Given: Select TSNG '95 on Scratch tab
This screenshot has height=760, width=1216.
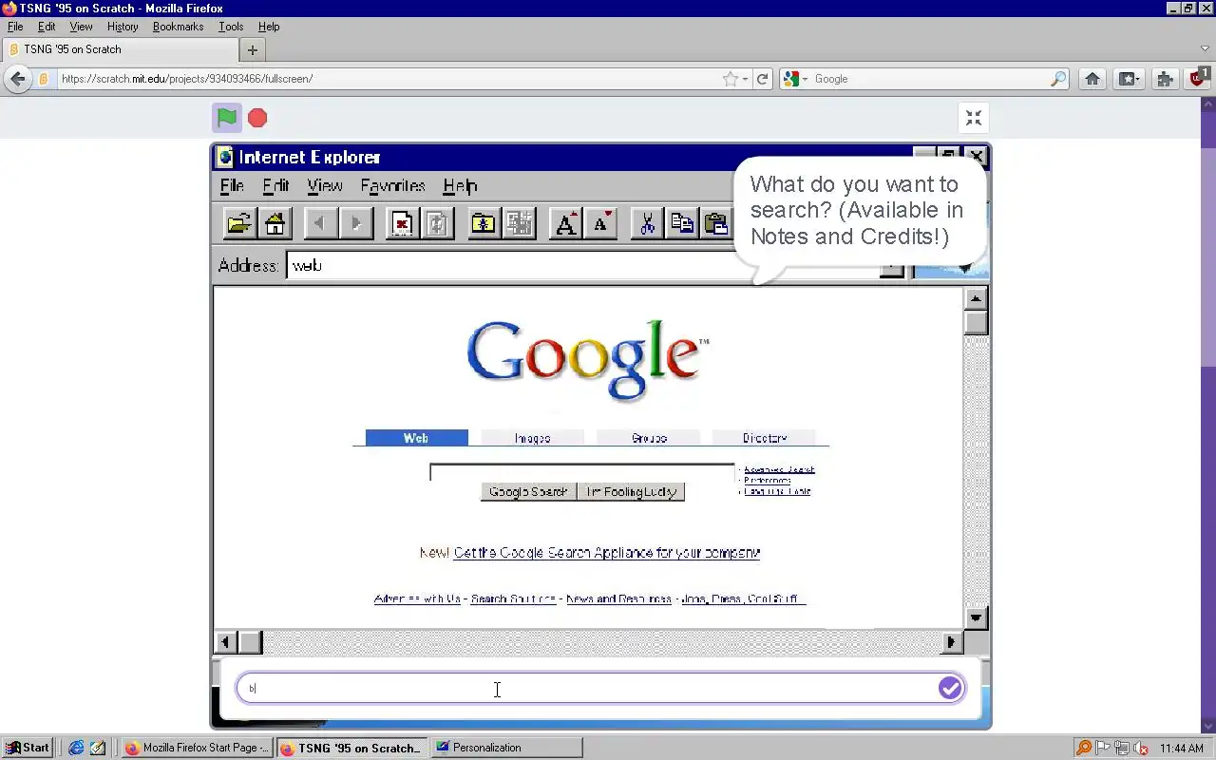Looking at the screenshot, I should (121, 49).
